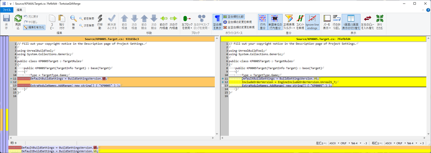Image resolution: width=431 pixels, height=153 pixels.
Task: Toggle the Ignore line endings option
Action: (312, 21)
